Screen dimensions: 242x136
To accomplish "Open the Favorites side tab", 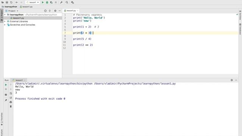I will tap(2, 119).
